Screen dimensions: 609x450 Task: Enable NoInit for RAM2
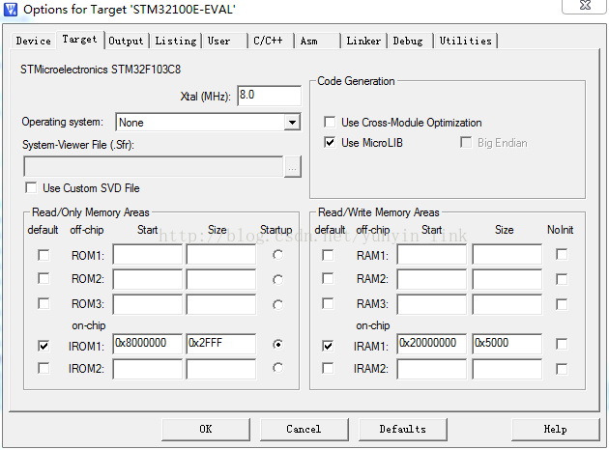click(562, 279)
